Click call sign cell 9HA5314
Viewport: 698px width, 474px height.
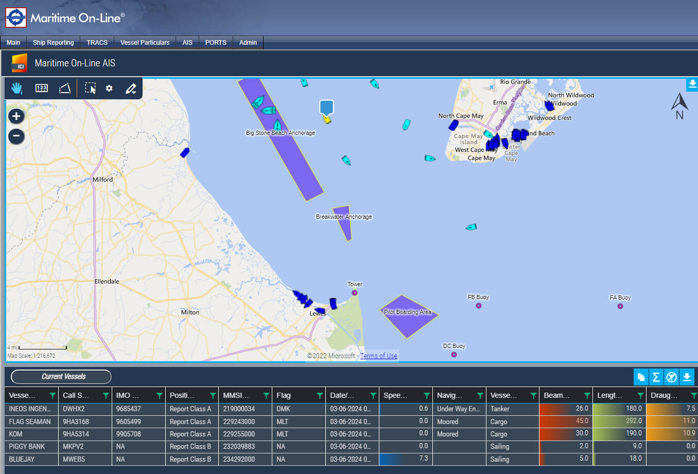[x=85, y=434]
